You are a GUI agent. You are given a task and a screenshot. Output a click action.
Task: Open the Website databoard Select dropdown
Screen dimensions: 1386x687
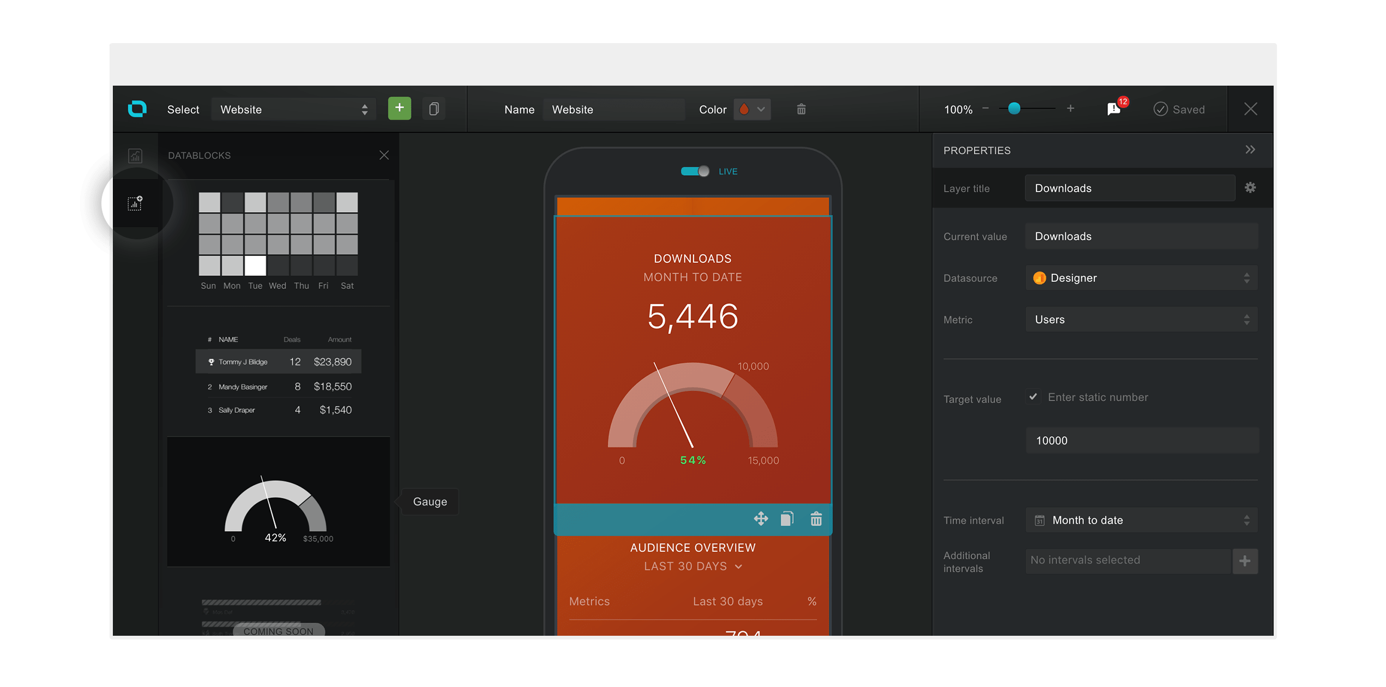[x=293, y=110]
